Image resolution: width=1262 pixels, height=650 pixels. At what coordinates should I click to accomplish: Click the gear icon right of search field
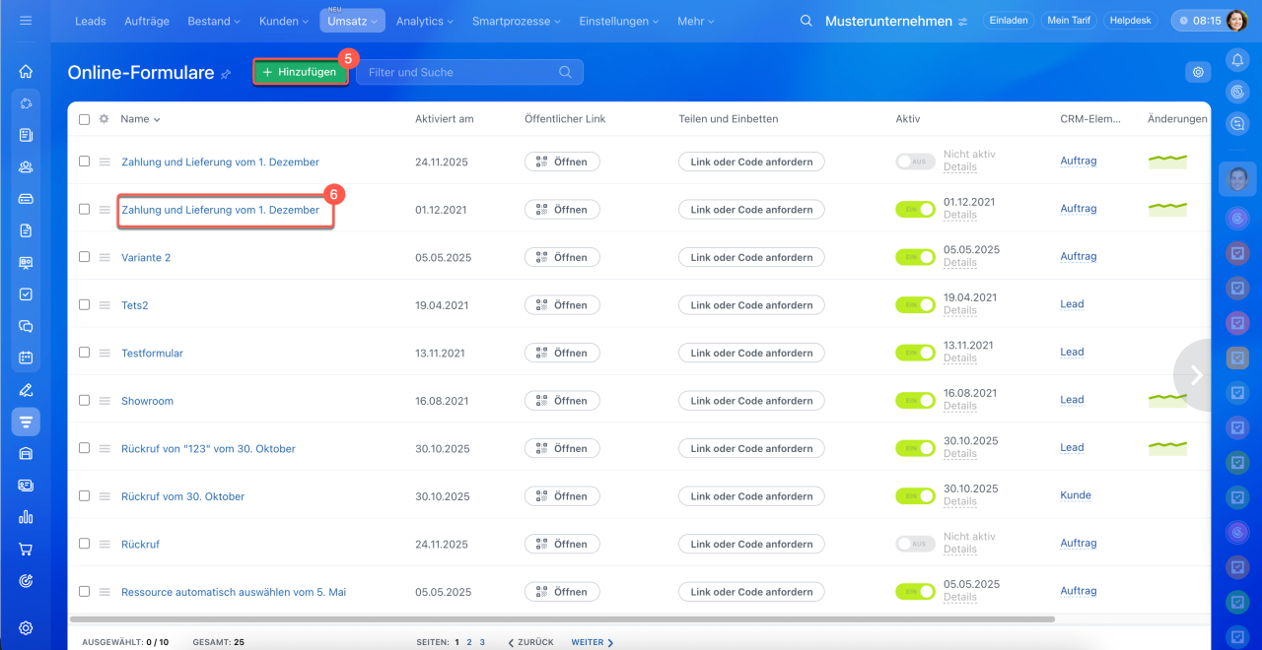click(1198, 72)
